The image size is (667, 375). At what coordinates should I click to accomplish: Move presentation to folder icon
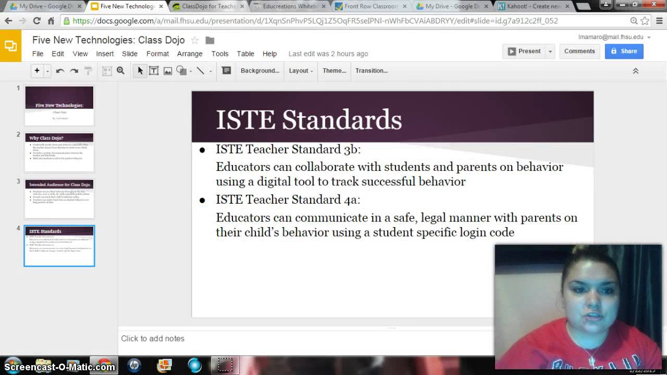[x=209, y=41]
